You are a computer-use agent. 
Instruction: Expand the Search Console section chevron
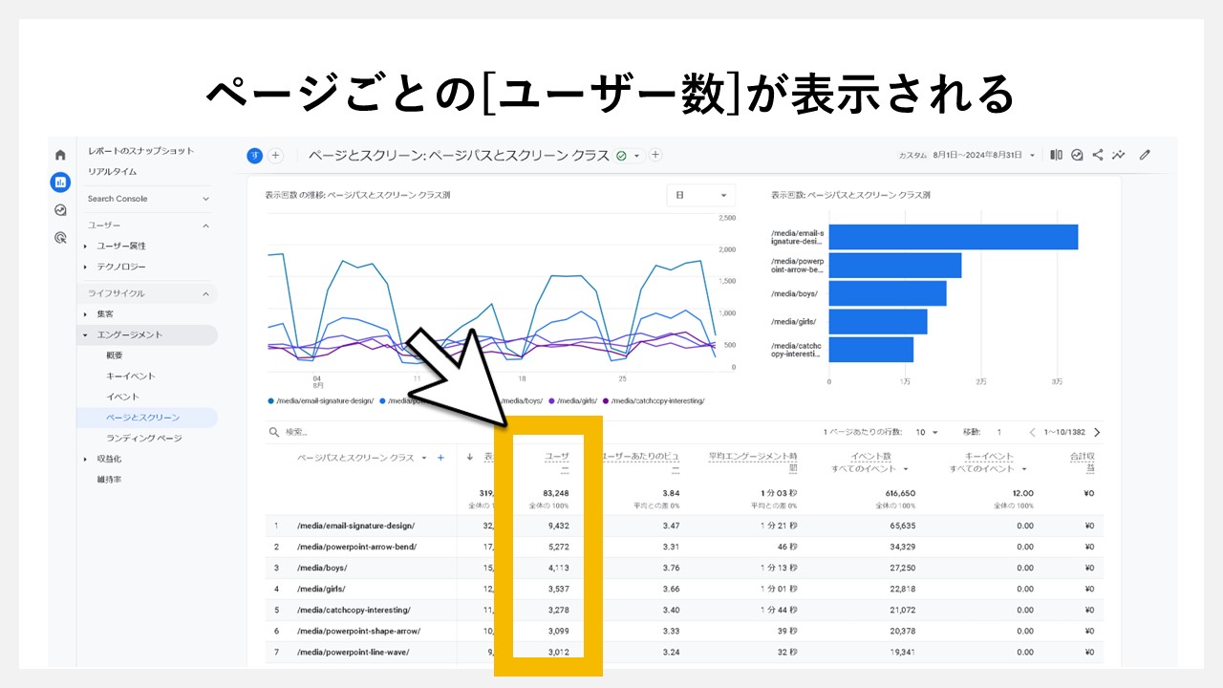[207, 199]
